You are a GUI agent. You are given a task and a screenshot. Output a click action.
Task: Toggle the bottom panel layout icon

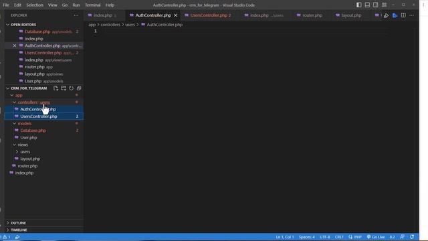tap(367, 5)
